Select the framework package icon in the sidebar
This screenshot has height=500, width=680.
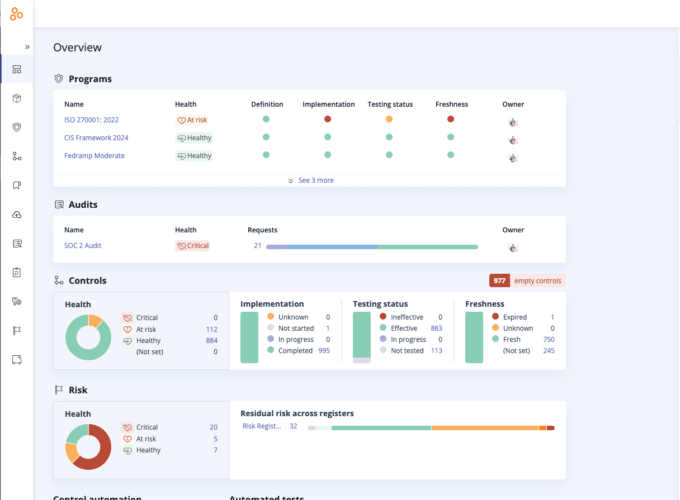click(x=17, y=98)
